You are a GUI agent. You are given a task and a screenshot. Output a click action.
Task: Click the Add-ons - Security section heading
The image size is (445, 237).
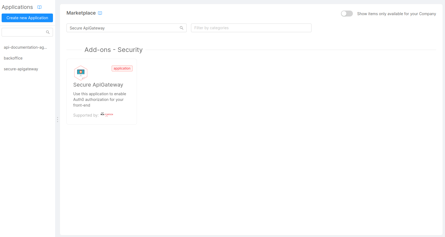tap(113, 50)
